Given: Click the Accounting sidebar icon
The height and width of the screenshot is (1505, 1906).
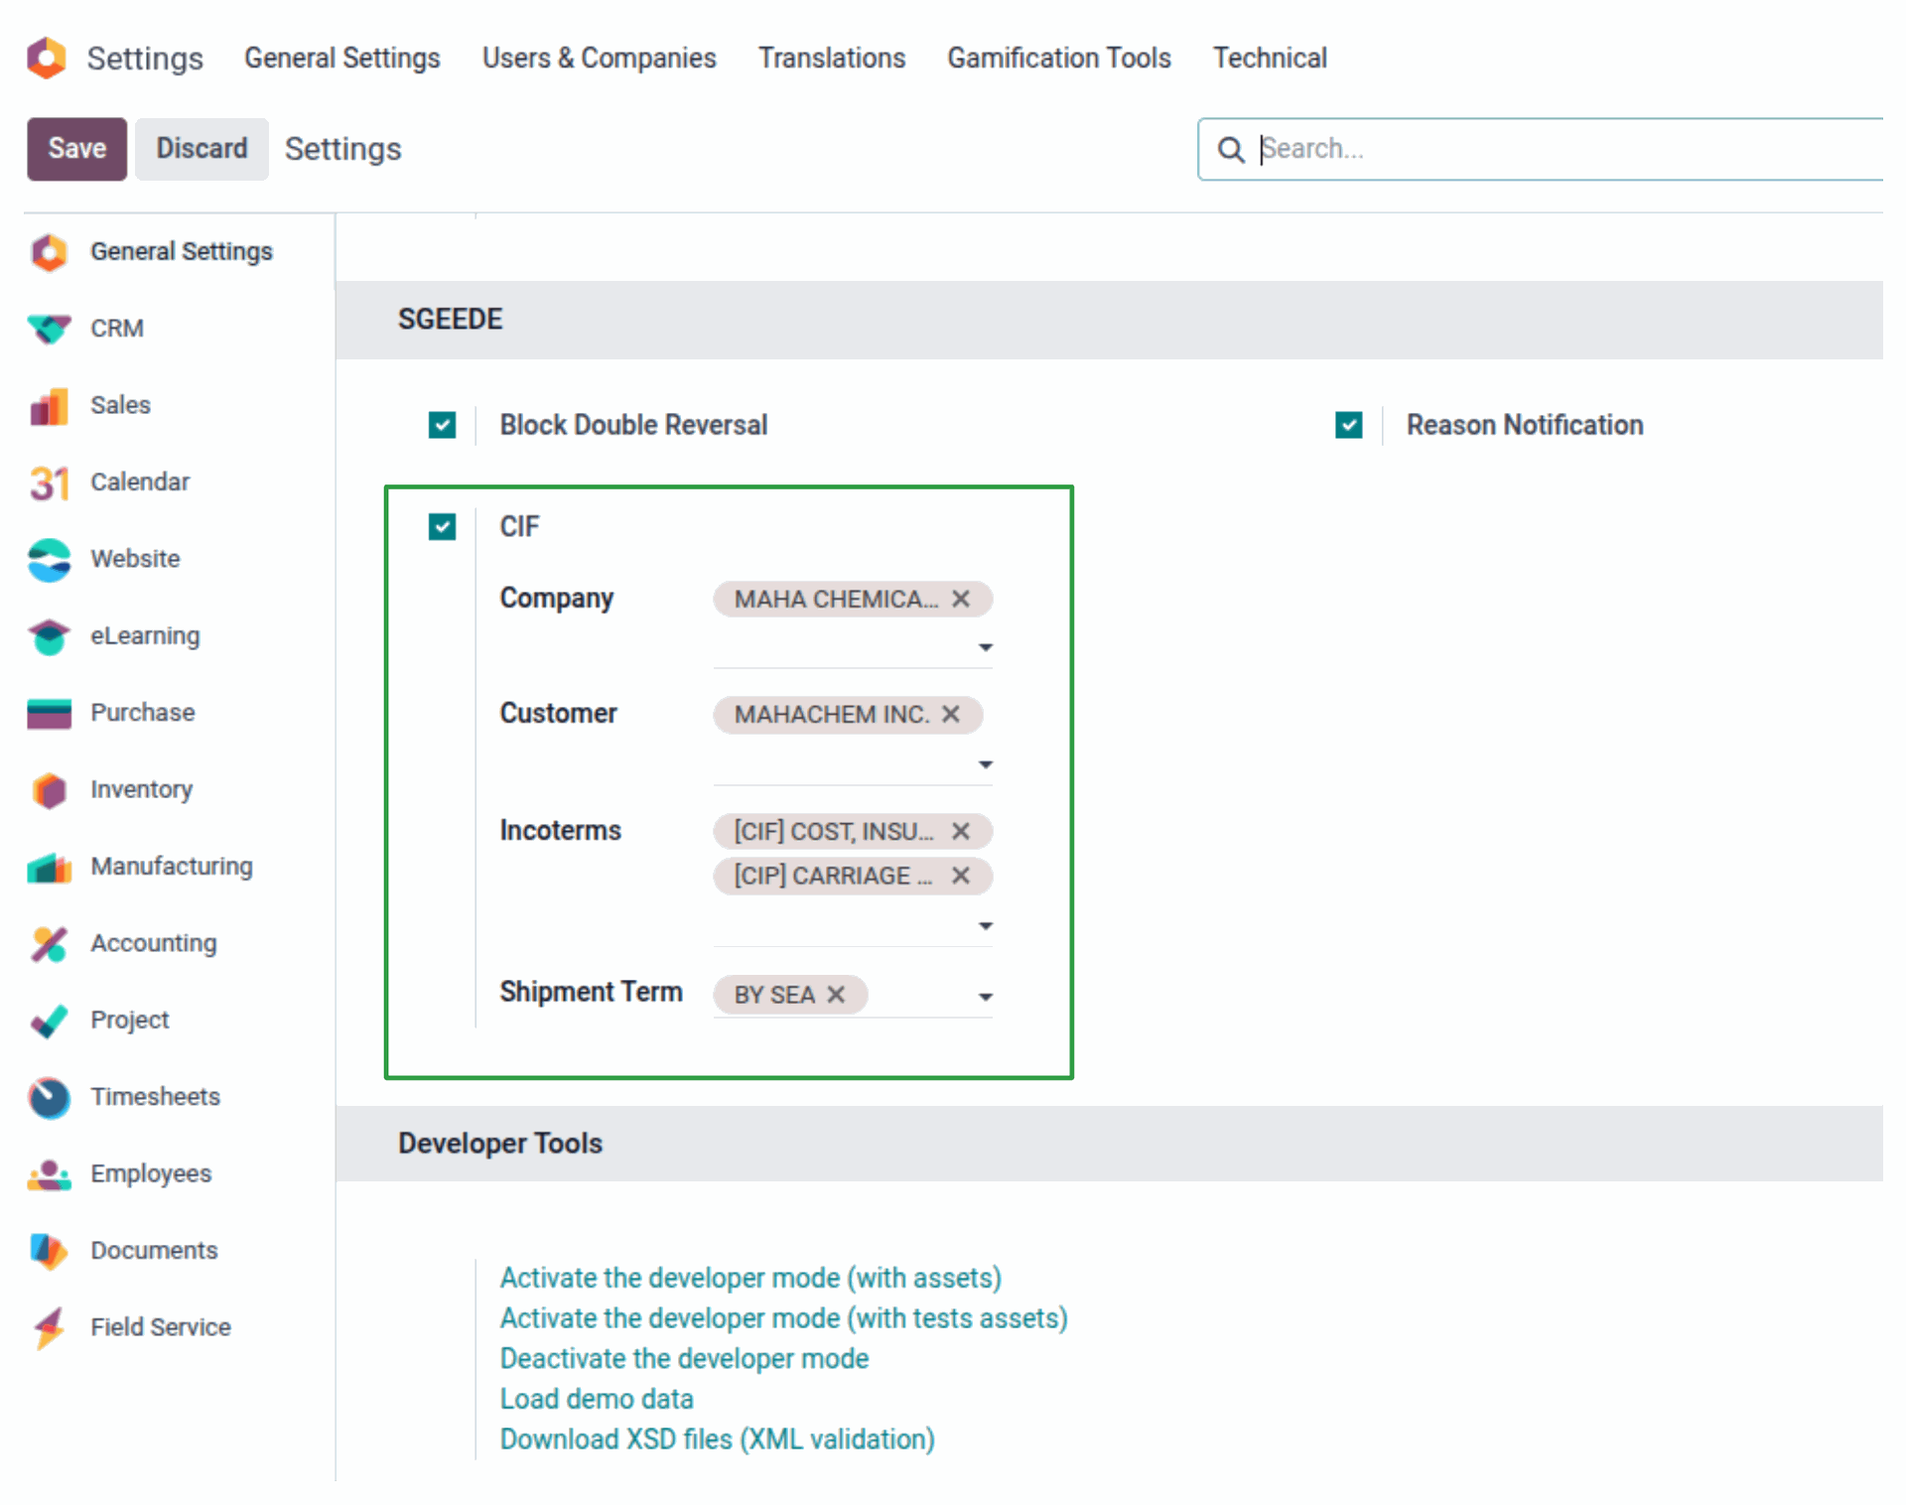Looking at the screenshot, I should coord(49,944).
